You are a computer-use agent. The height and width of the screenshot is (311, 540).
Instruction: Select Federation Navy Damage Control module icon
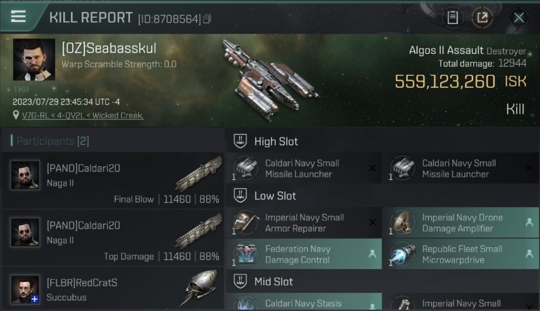(246, 254)
